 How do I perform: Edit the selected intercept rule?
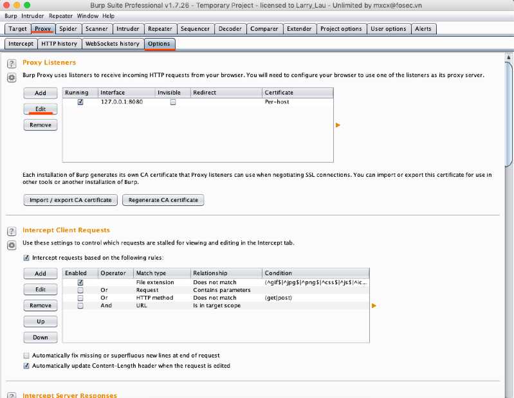pyautogui.click(x=41, y=289)
